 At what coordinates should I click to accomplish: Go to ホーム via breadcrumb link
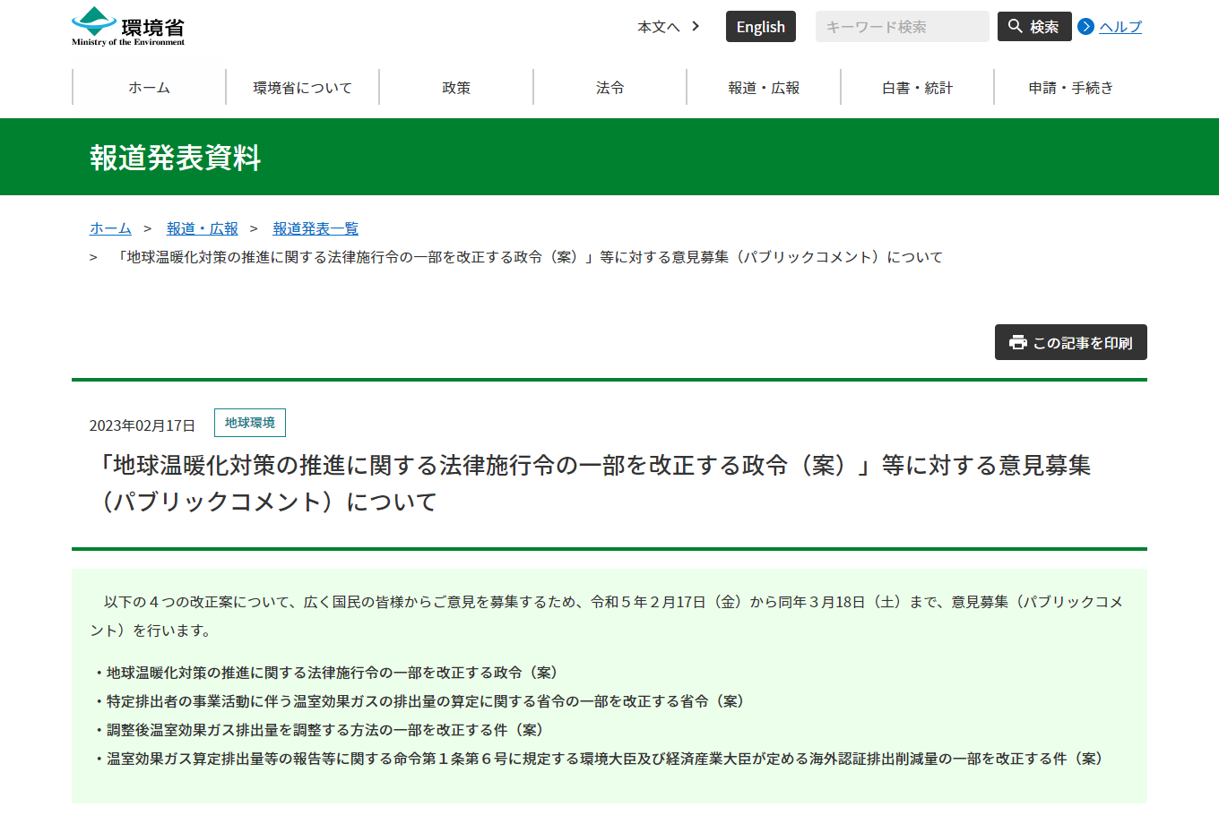tap(110, 228)
